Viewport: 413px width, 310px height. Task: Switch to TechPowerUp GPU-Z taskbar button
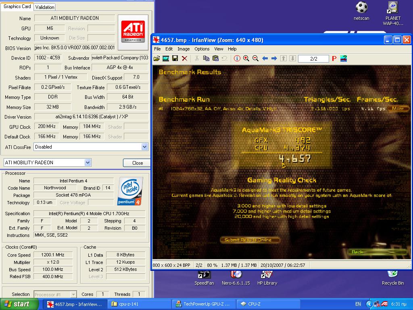(204, 304)
